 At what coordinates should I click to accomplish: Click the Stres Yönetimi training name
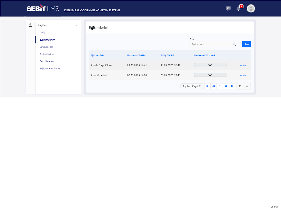tap(99, 75)
